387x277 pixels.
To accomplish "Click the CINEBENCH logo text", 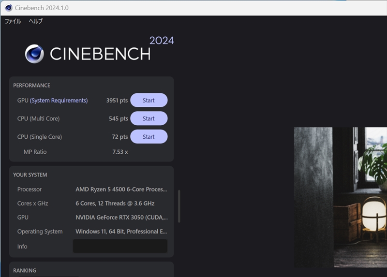I will [100, 54].
